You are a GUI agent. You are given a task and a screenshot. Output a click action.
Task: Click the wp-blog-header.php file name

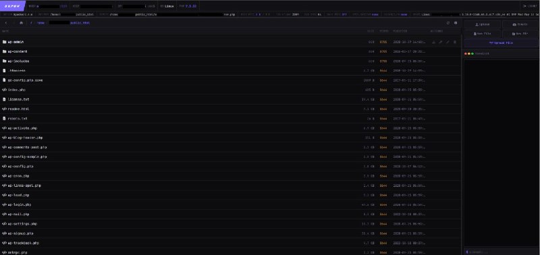(25, 138)
